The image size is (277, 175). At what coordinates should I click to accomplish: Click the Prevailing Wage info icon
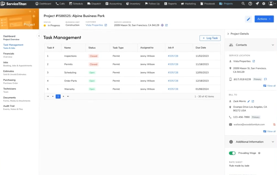(259, 153)
